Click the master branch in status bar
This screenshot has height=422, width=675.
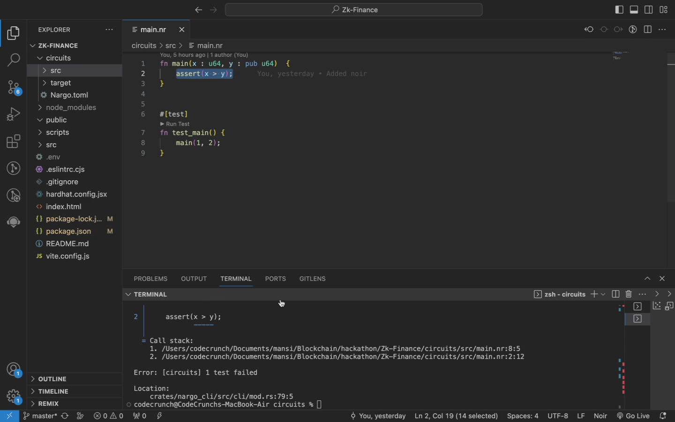(x=40, y=416)
